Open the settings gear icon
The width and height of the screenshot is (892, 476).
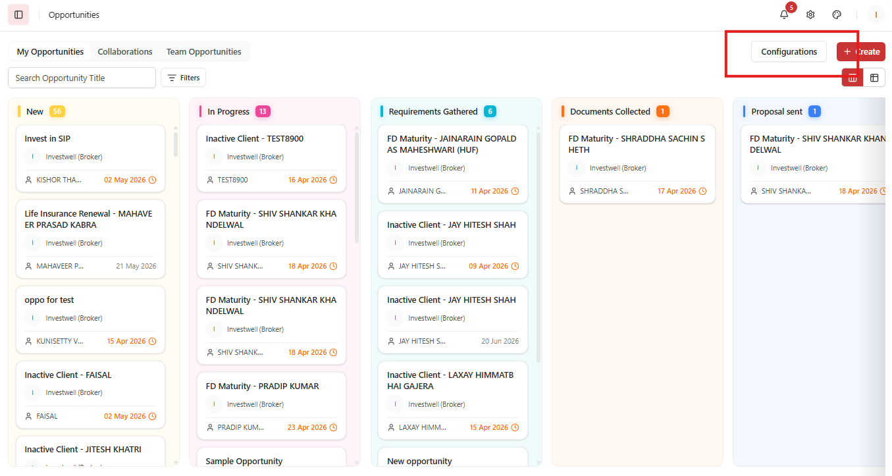coord(810,14)
